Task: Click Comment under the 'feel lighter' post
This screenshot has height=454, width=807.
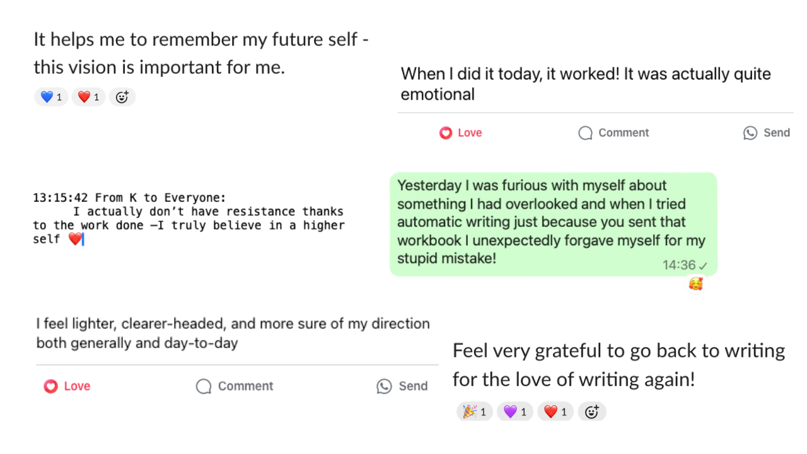Action: tap(235, 387)
